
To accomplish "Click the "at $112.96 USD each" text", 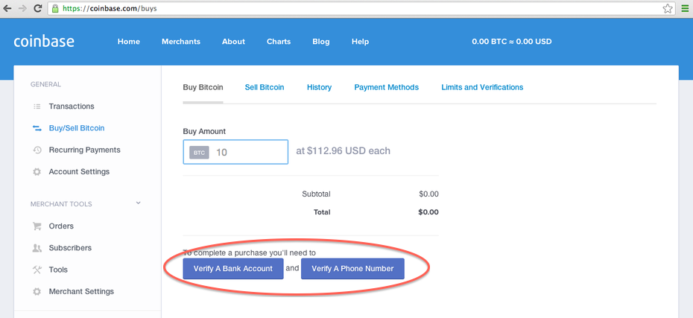I will tap(343, 151).
